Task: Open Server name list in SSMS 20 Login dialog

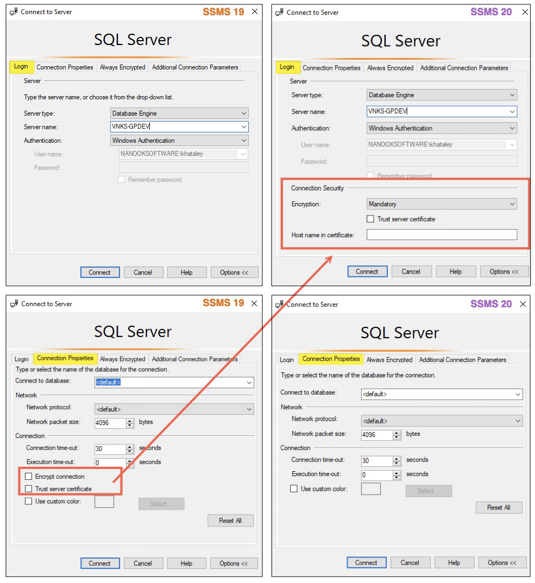Action: [x=512, y=111]
